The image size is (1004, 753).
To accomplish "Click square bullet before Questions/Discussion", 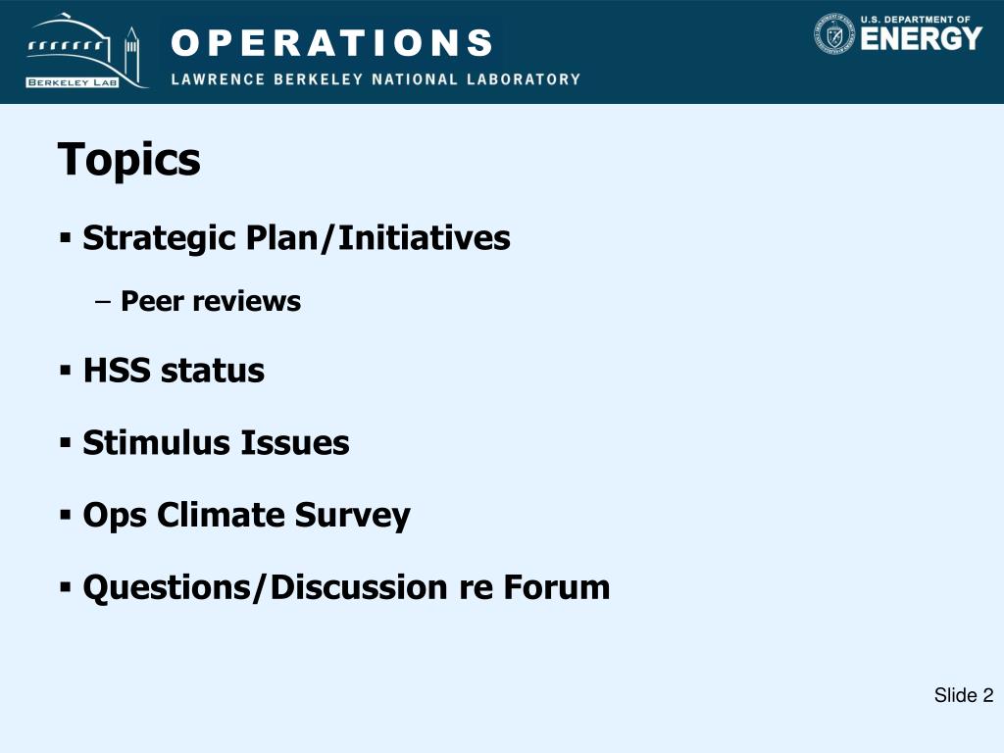I will pos(66,587).
